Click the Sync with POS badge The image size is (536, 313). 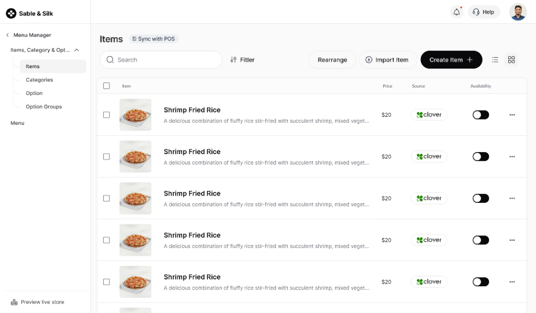point(153,39)
